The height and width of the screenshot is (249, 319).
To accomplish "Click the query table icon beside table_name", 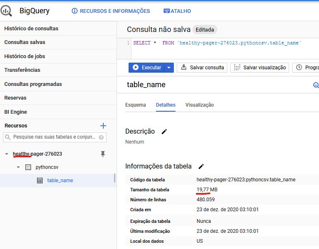I will 316,85.
